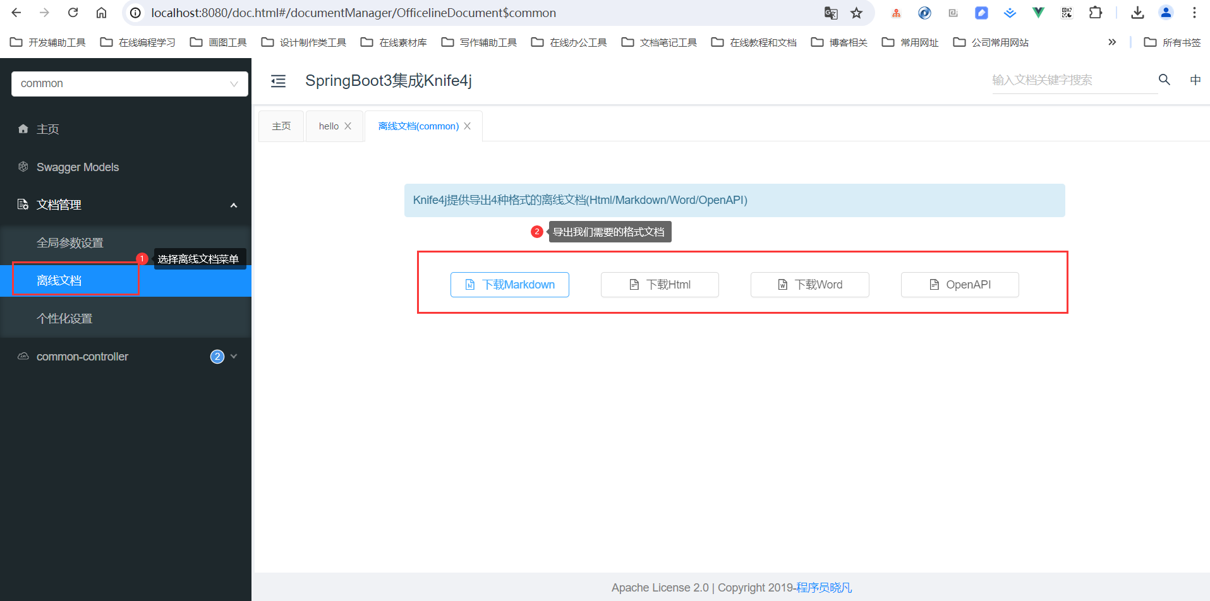This screenshot has height=601, width=1210.
Task: View site information icon in address bar
Action: (x=135, y=13)
